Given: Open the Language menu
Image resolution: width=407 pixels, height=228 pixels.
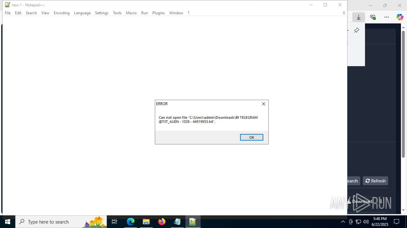Looking at the screenshot, I should (82, 13).
